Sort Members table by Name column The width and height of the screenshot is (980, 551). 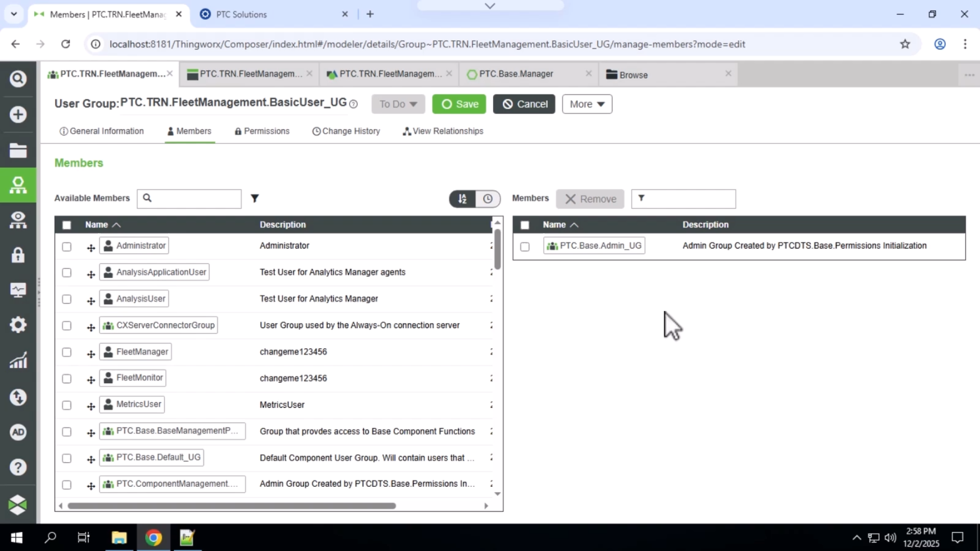click(x=560, y=224)
